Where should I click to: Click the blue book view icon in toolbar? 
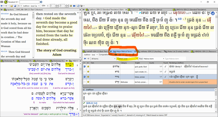74,6
